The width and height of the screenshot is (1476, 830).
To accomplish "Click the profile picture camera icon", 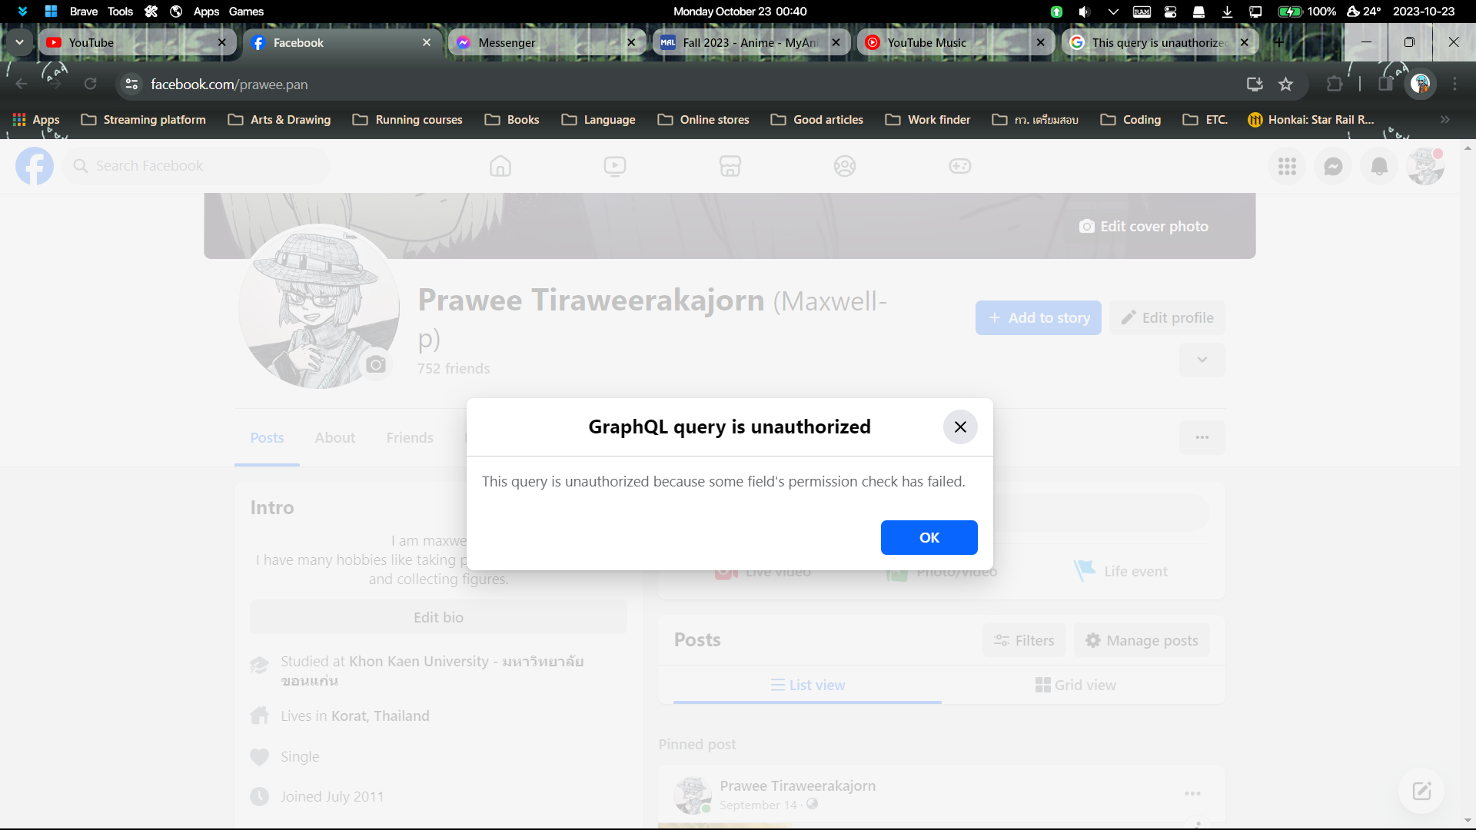I will (376, 364).
